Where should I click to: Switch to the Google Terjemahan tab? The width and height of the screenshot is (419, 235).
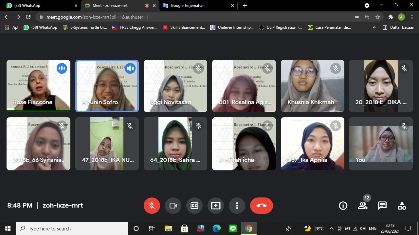(196, 6)
